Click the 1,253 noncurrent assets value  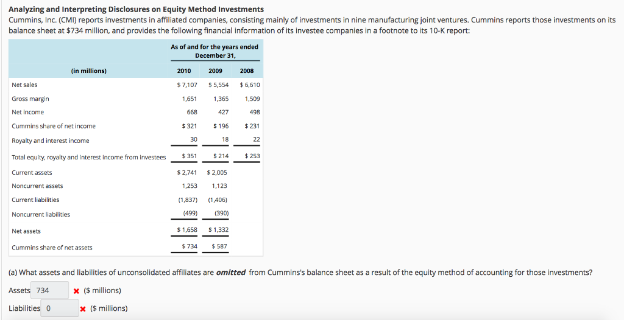[190, 186]
